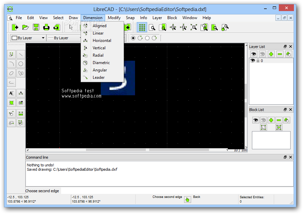Add a new block with the plus button
The width and height of the screenshot is (303, 214).
271,120
